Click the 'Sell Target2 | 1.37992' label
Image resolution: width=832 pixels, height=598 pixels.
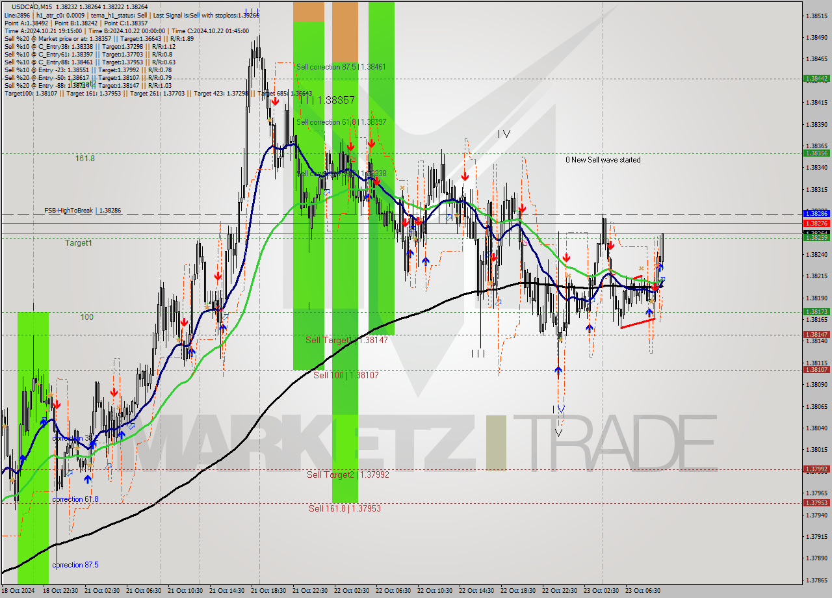tap(348, 474)
